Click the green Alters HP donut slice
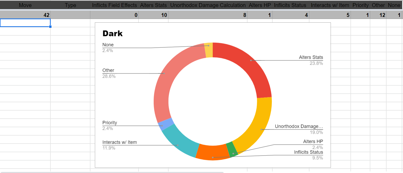Viewport: 403px width, 173px height. point(232,149)
